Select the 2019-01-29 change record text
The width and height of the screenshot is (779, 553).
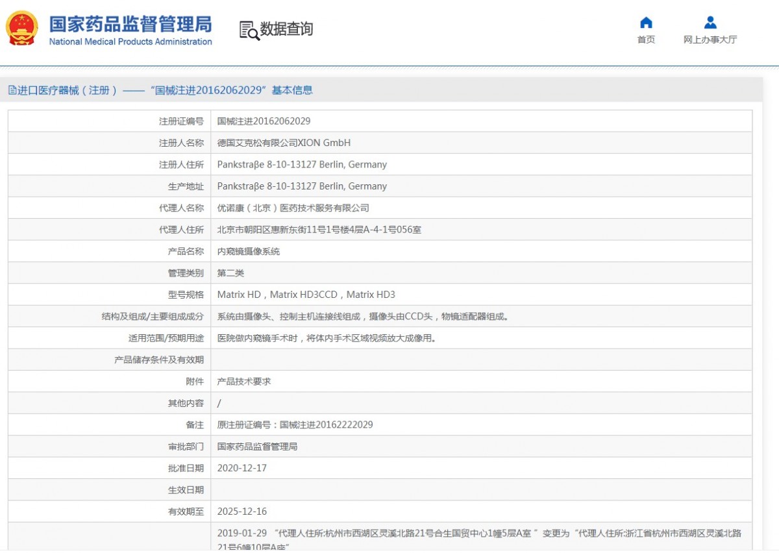click(479, 539)
